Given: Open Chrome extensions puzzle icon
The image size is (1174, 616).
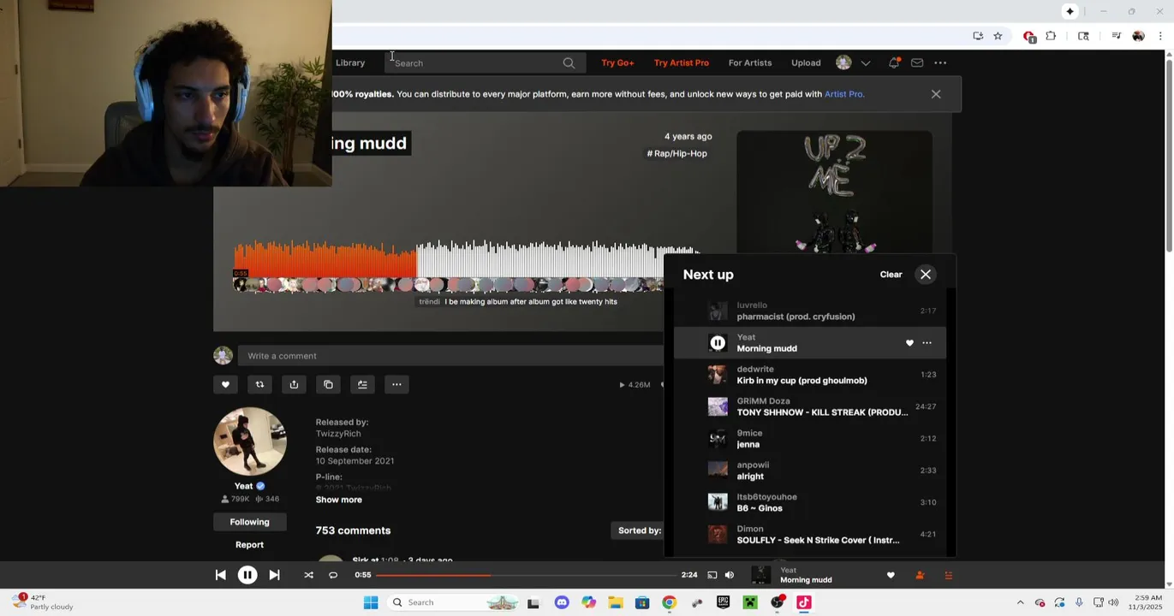Looking at the screenshot, I should 1051,36.
